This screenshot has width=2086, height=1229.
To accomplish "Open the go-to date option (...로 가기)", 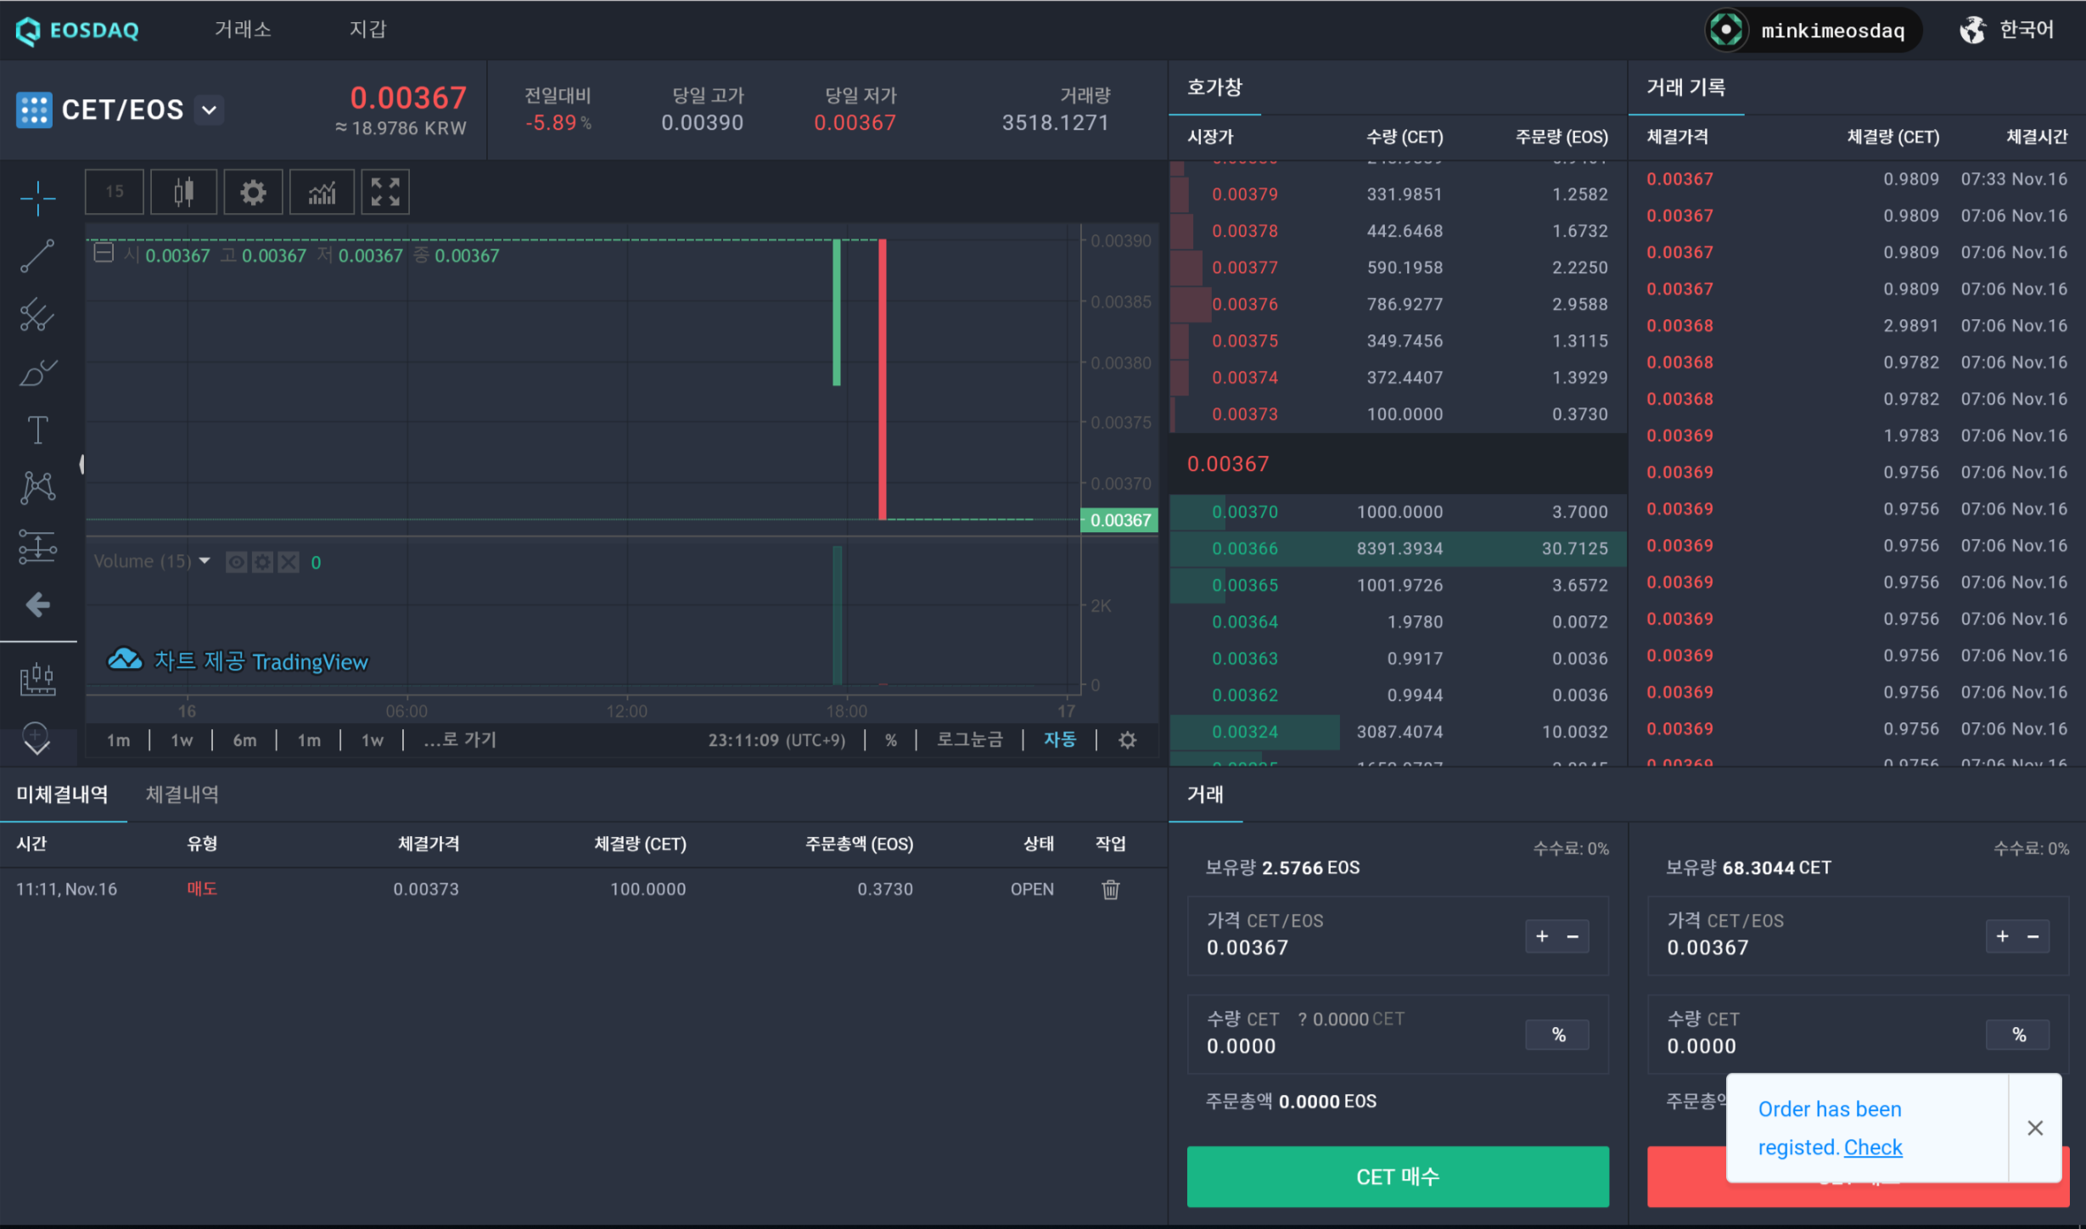I will click(x=460, y=739).
